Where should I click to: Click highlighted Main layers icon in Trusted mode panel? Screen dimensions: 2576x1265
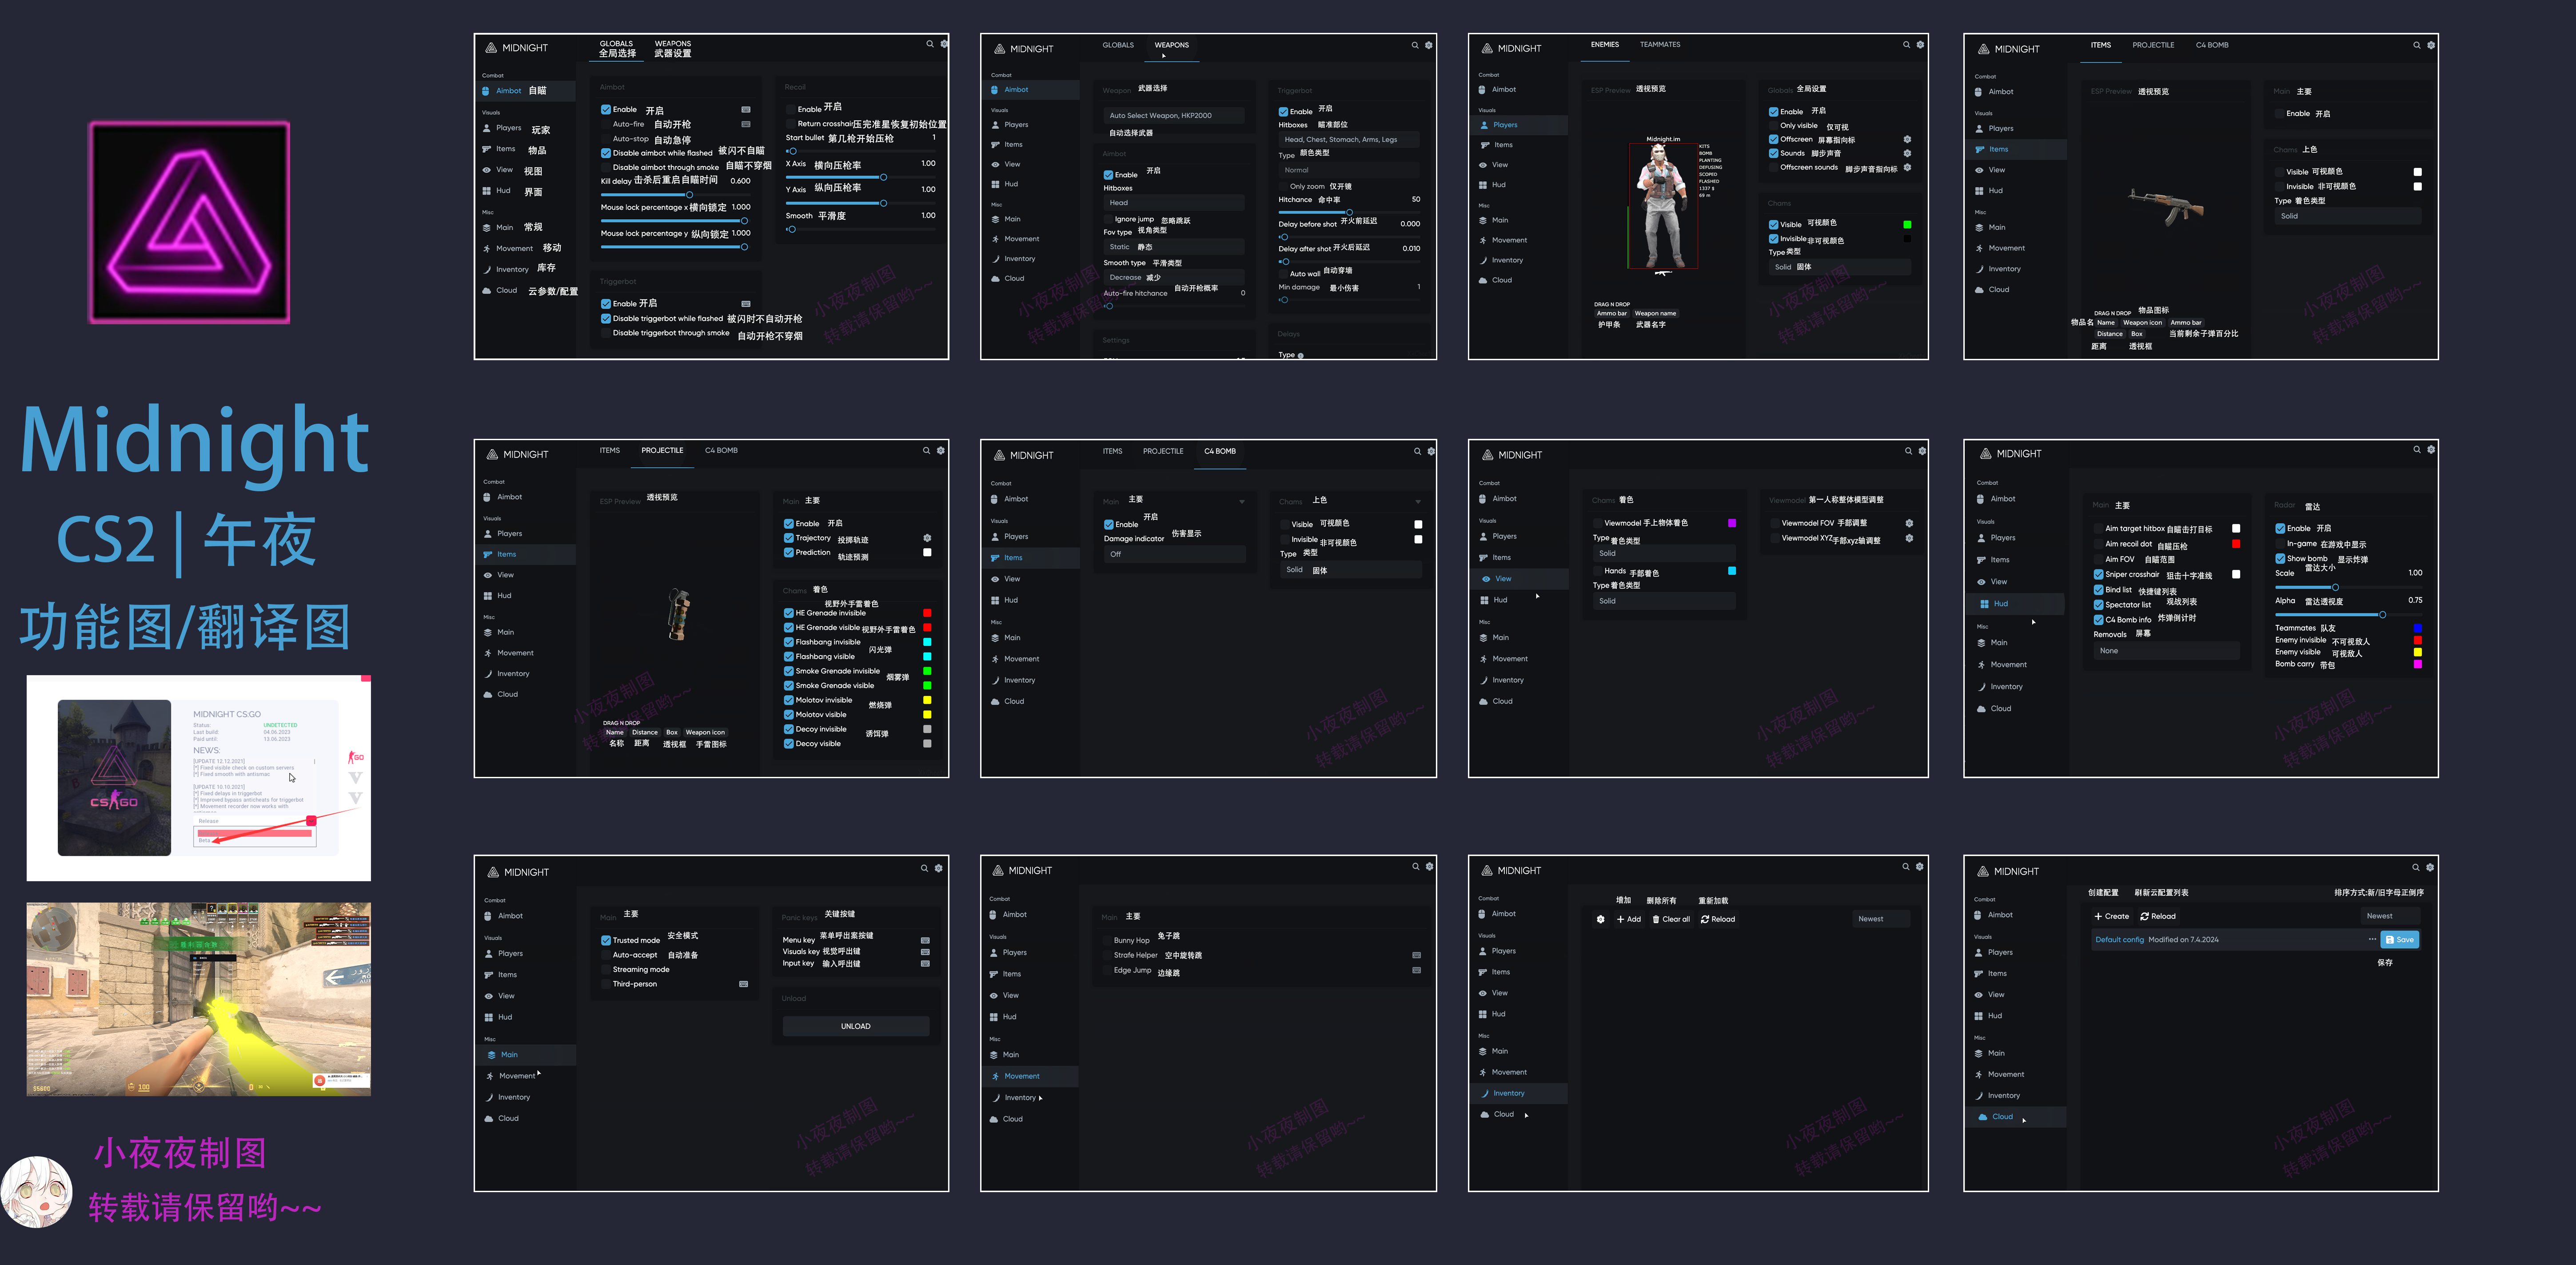491,1055
